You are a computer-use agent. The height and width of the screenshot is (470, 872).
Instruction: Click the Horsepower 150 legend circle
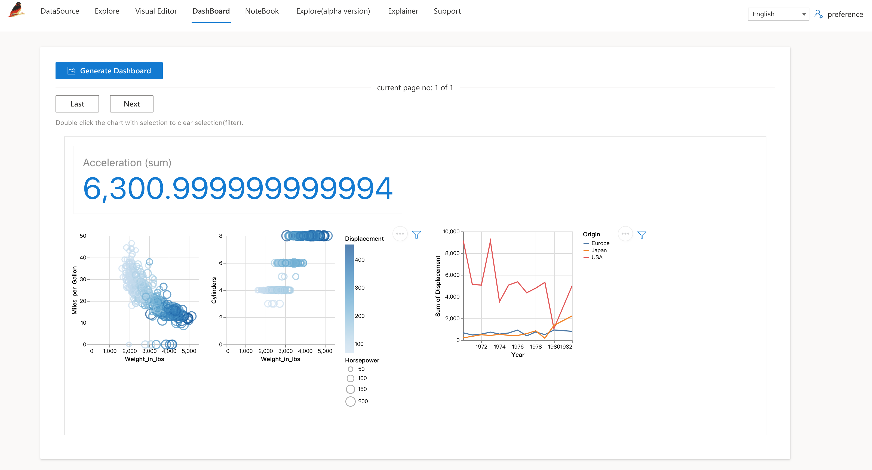tap(350, 389)
